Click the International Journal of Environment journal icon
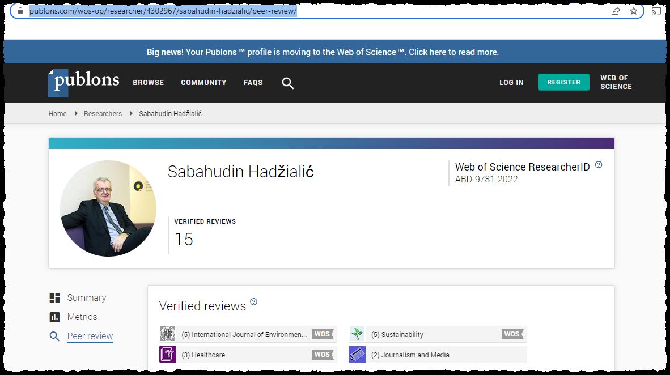Viewport: 670px width, 375px height. (x=168, y=334)
